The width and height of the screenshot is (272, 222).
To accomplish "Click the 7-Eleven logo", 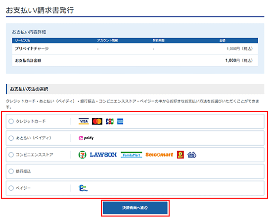I will click(82, 155).
